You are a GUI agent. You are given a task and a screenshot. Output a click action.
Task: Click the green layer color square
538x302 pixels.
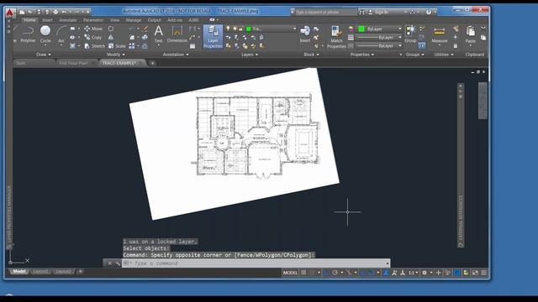(x=249, y=29)
